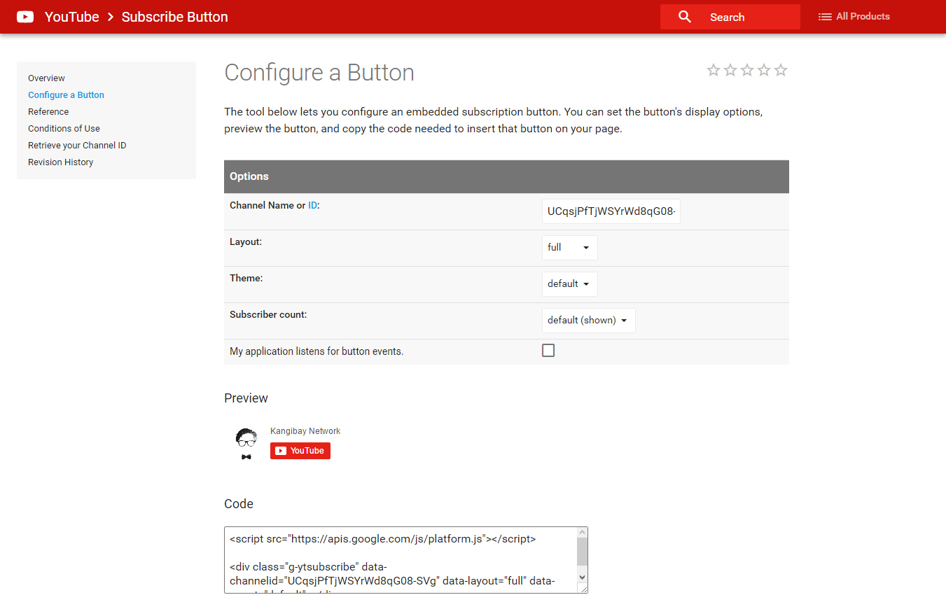Click the Kangibay Network channel name
The height and width of the screenshot is (609, 946).
tap(305, 431)
